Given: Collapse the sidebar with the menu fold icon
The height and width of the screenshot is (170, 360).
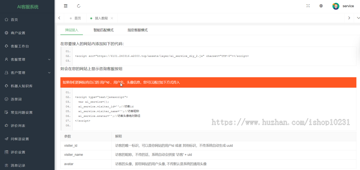Looking at the screenshot, I should (x=66, y=6).
